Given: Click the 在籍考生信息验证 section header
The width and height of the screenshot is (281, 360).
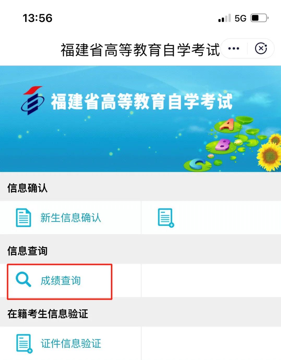Looking at the screenshot, I should (48, 314).
